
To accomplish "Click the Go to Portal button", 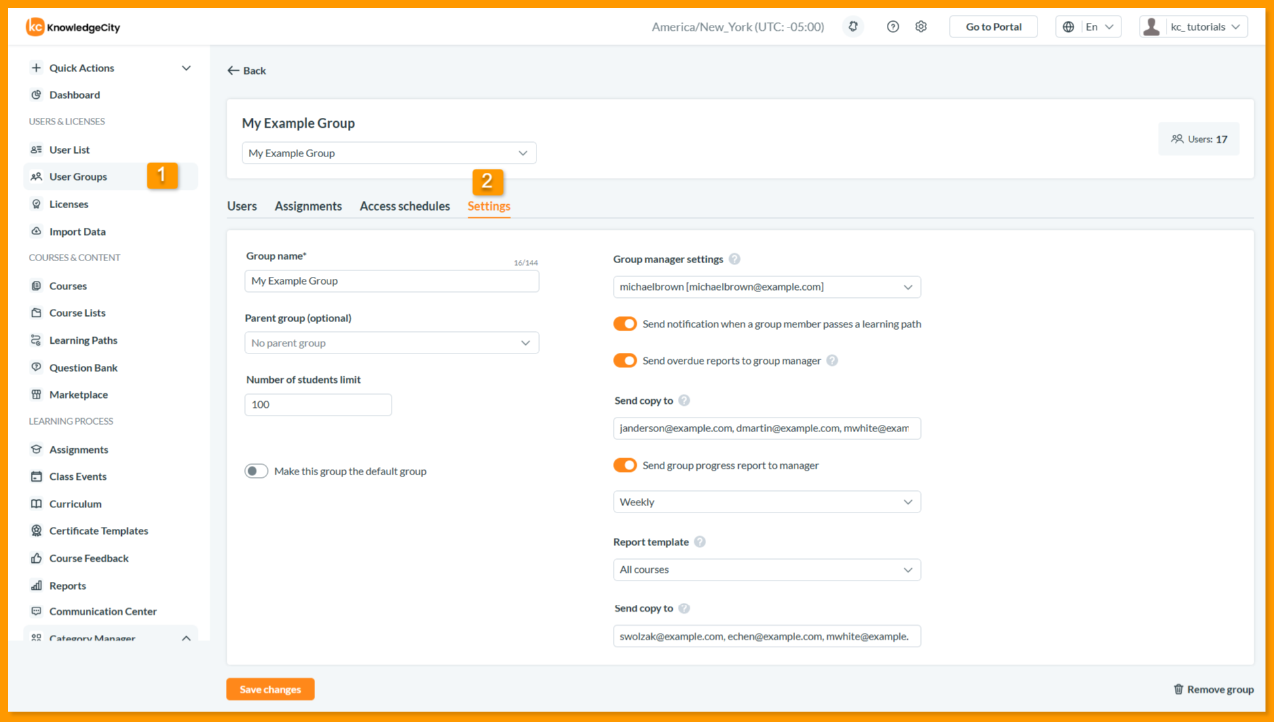I will pyautogui.click(x=993, y=27).
